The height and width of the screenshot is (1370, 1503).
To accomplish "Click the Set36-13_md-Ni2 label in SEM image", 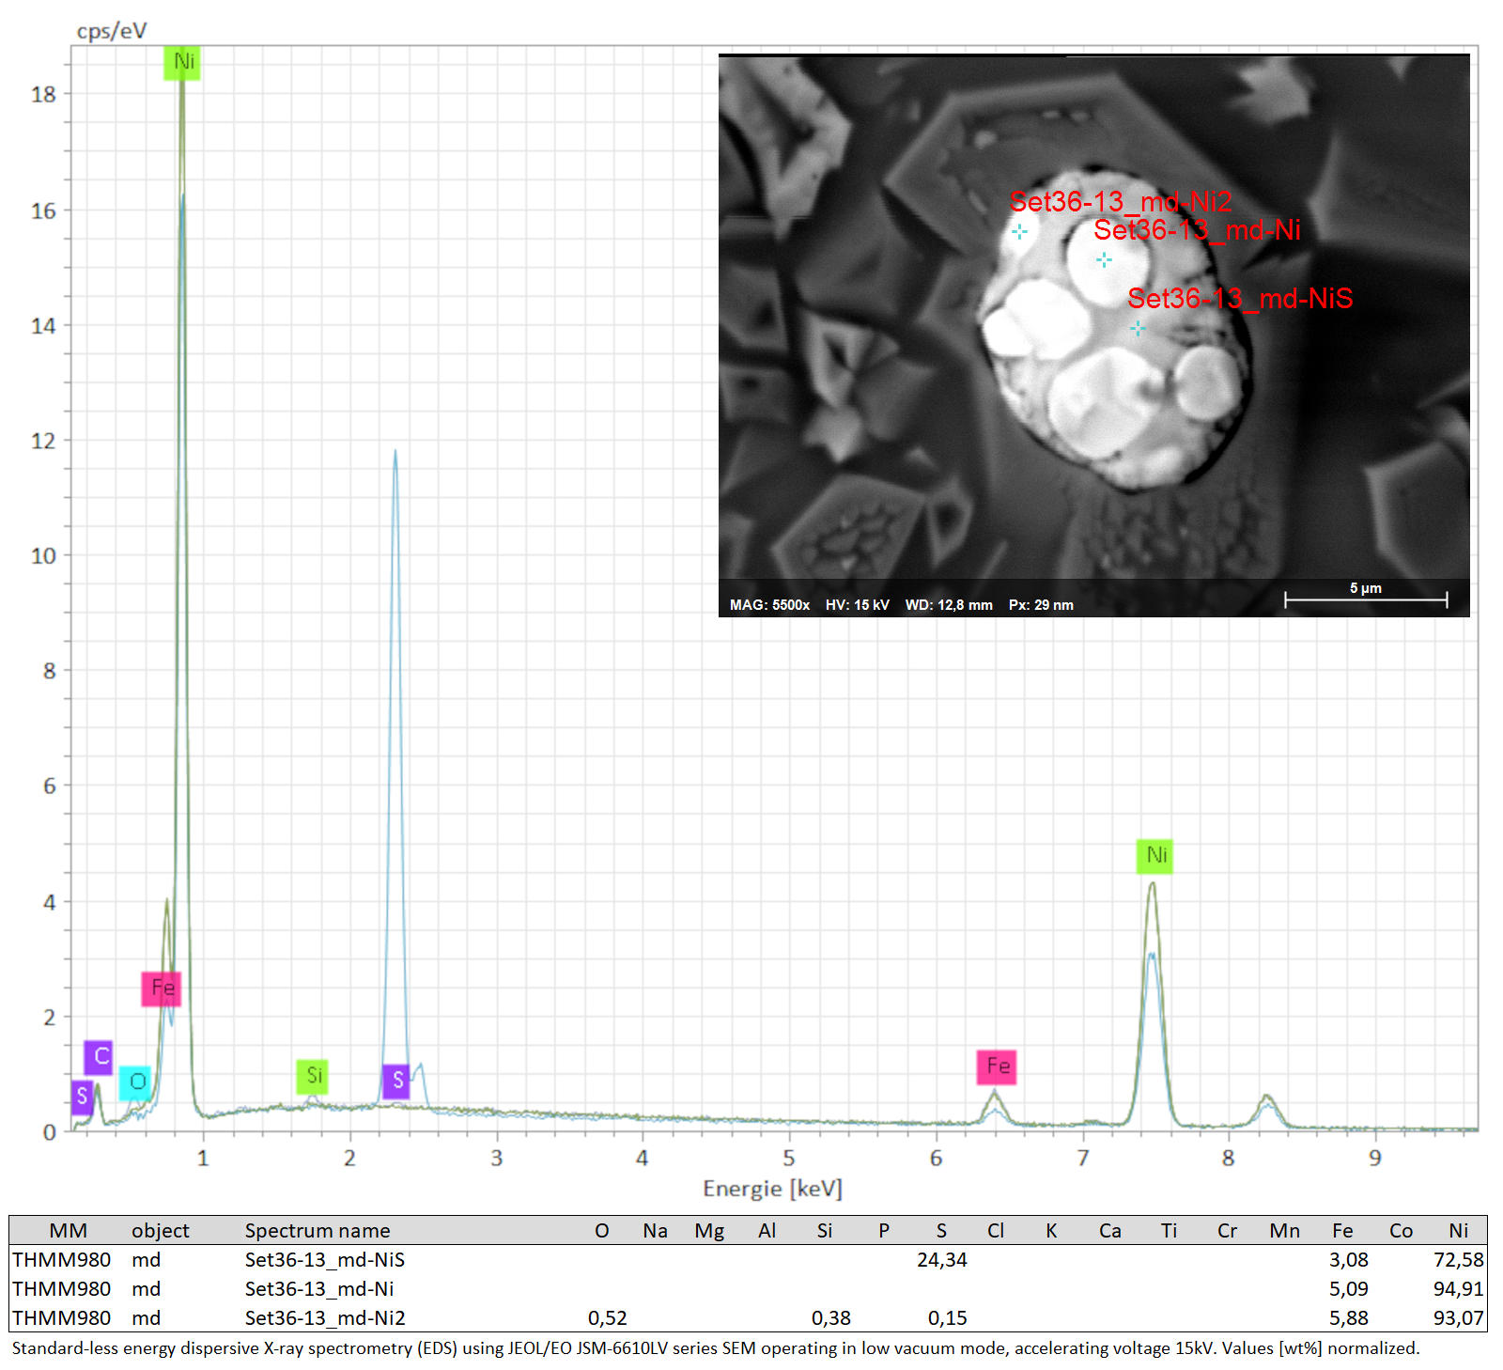I will coord(1121,201).
